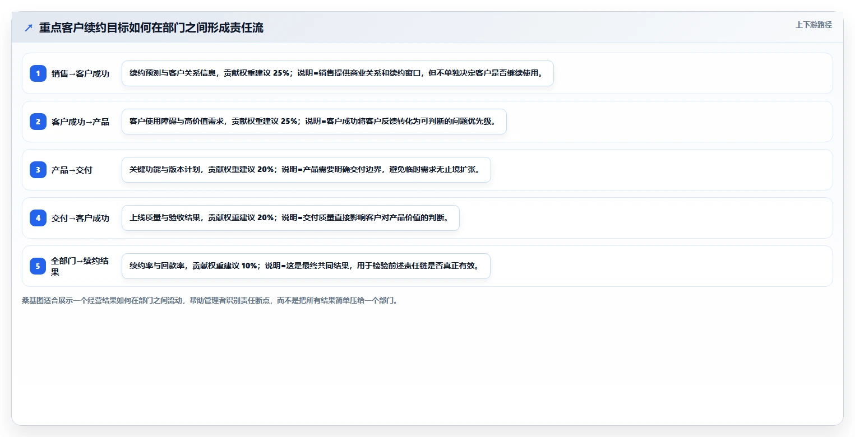The image size is (855, 437).
Task: Click the 上下游路径 label at top right
Action: tap(814, 25)
